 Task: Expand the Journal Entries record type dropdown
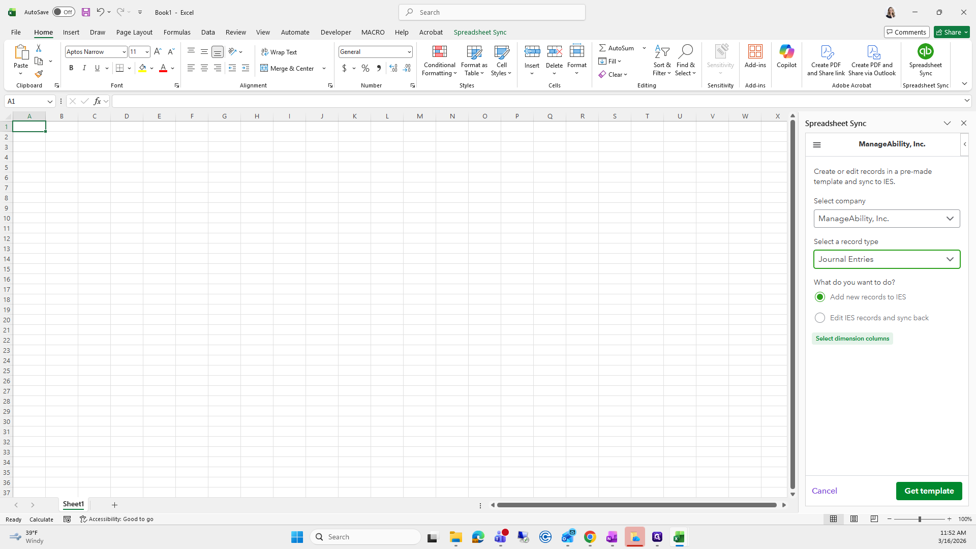tap(887, 259)
